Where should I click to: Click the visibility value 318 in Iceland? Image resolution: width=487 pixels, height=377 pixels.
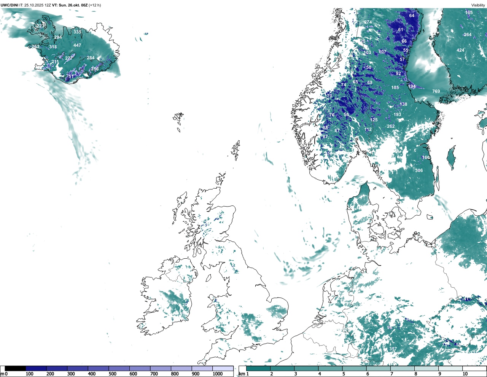53,47
